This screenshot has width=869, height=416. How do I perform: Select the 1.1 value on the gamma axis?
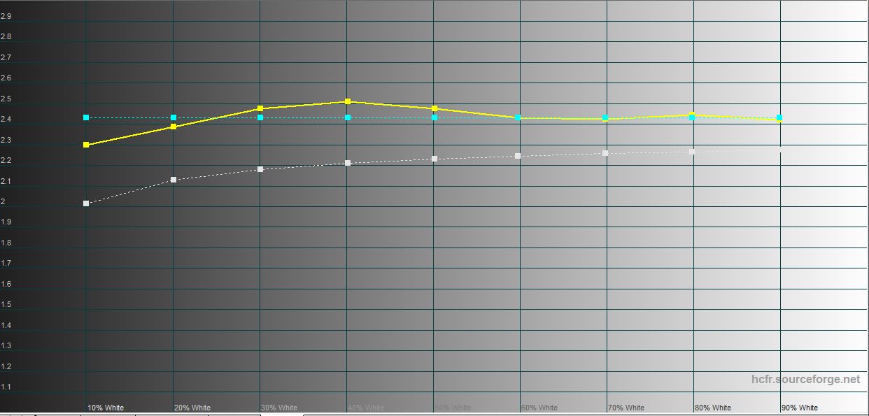6,387
